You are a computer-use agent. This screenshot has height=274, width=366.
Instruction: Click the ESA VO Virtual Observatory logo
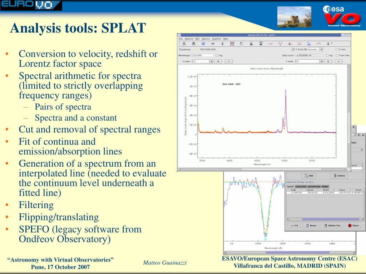(x=341, y=16)
